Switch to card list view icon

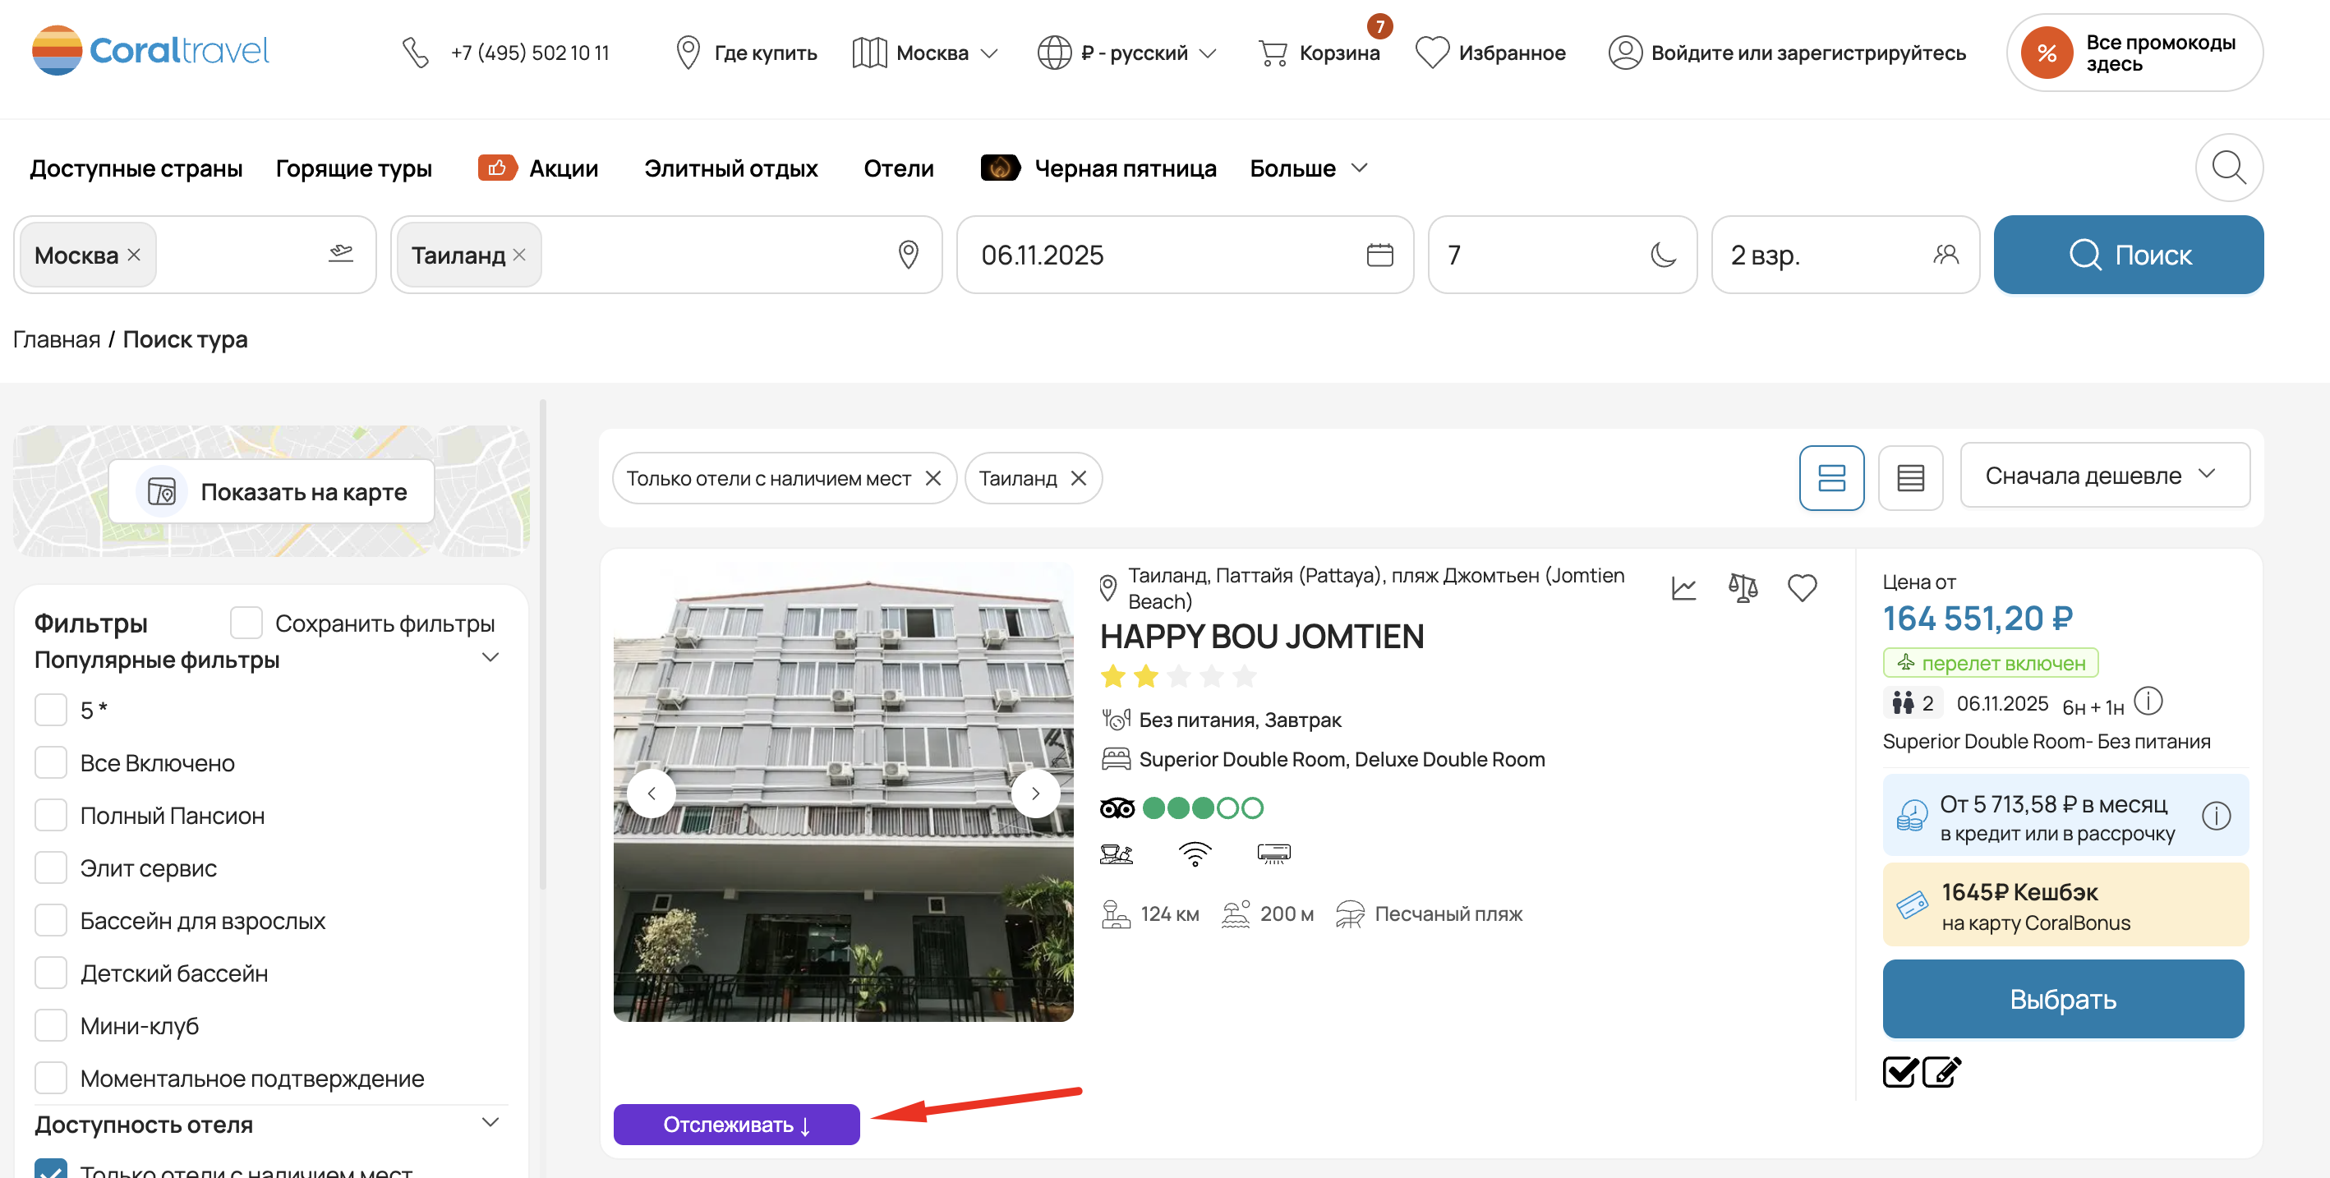pyautogui.click(x=1830, y=477)
